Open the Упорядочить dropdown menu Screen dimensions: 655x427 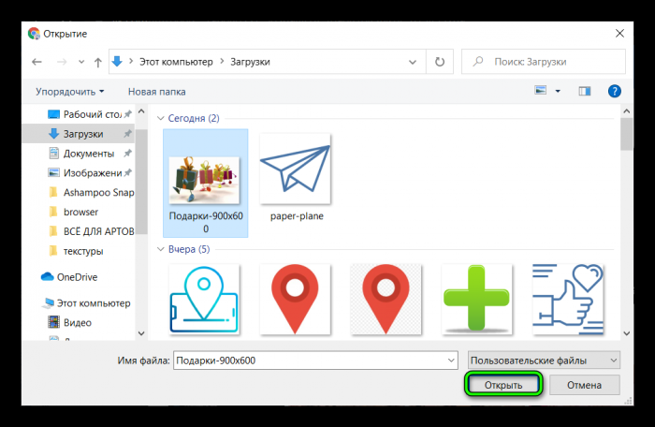(x=69, y=92)
